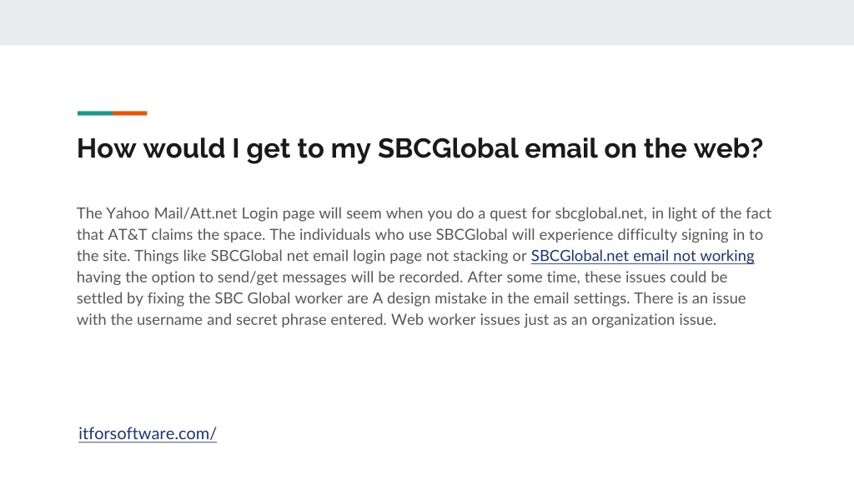
Task: Click 'Mail/Att.net' in the first line
Action: (196, 212)
